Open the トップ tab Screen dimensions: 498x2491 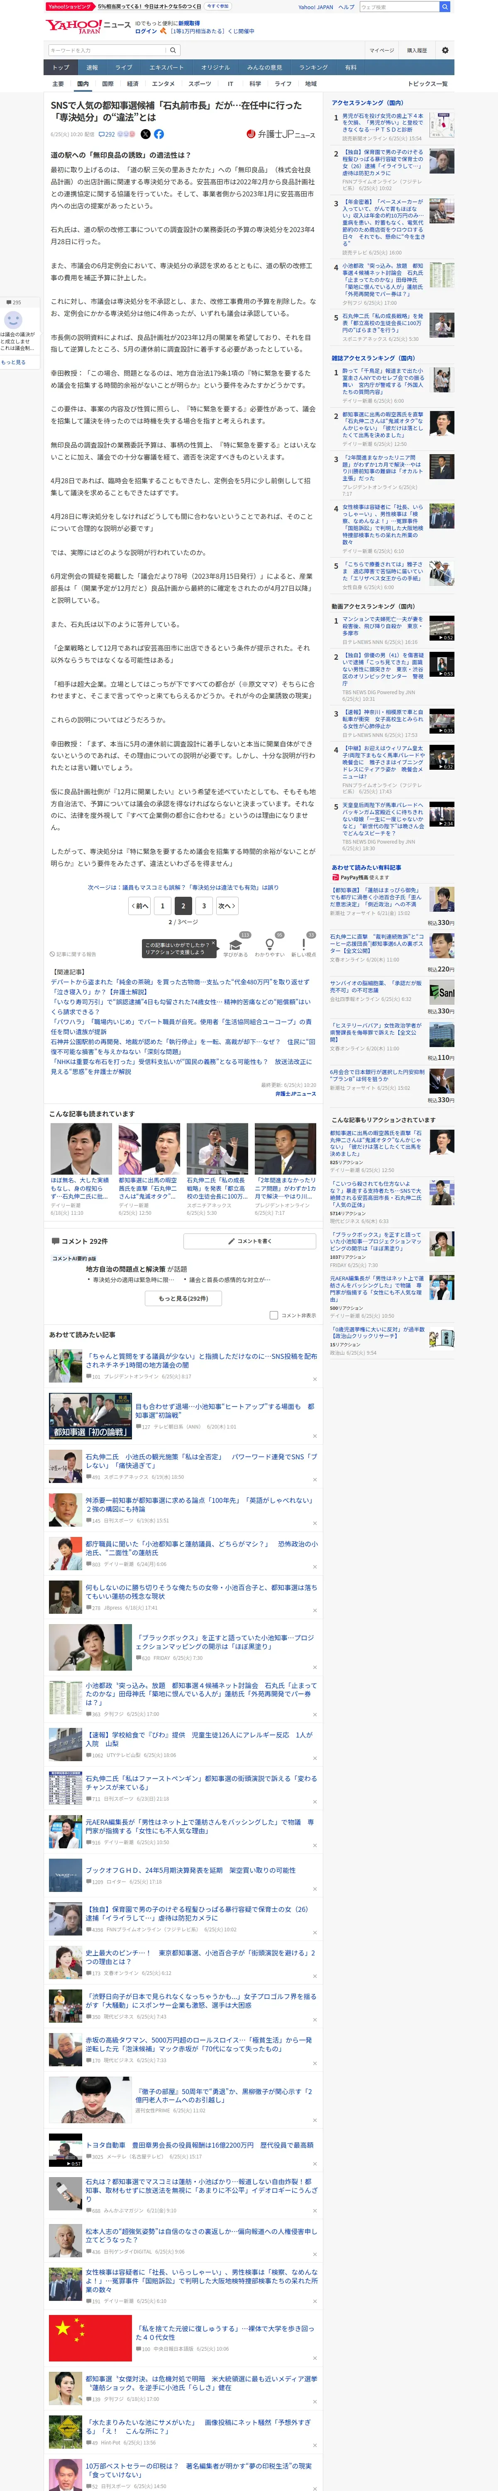pos(61,68)
